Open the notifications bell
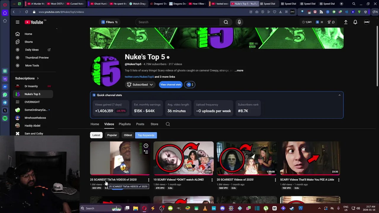379x213 pixels. click(355, 22)
